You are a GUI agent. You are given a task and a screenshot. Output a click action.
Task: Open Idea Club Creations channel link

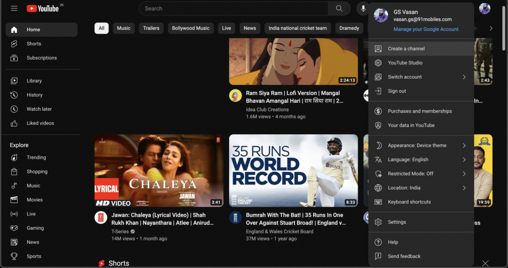[x=267, y=110]
